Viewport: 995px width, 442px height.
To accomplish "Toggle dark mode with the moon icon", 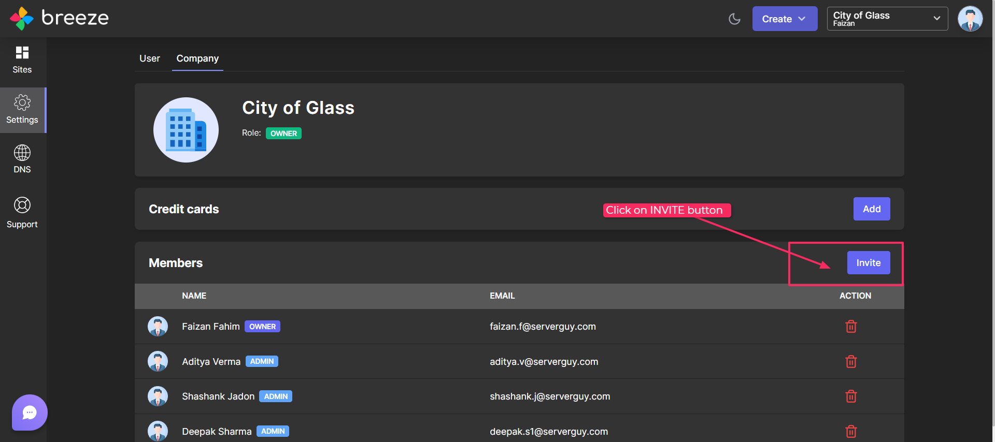I will [734, 19].
